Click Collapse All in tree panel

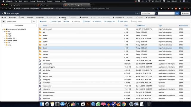click(19, 25)
